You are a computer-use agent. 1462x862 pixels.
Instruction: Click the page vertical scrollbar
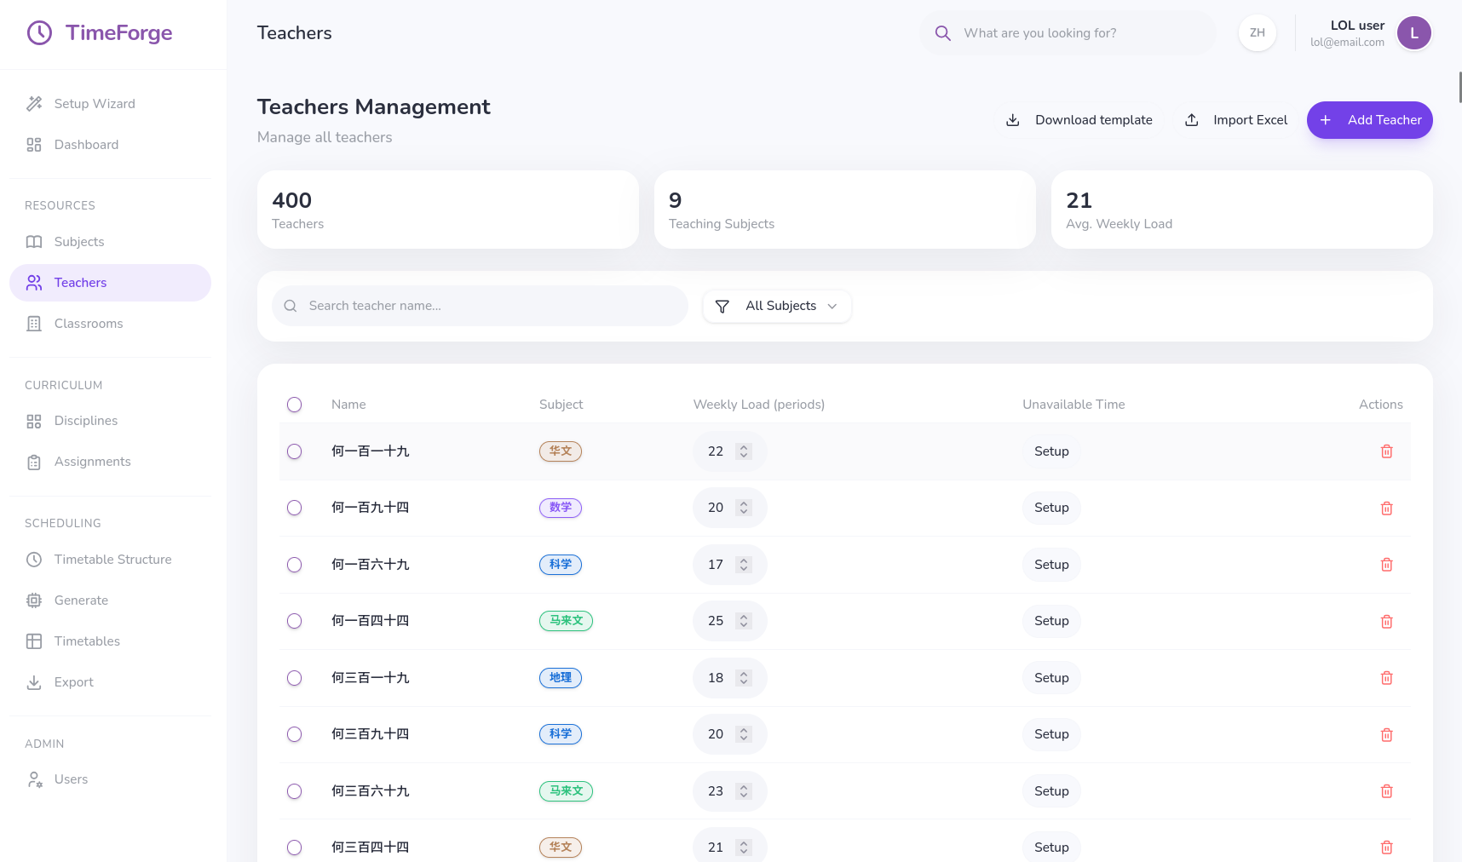click(1459, 88)
